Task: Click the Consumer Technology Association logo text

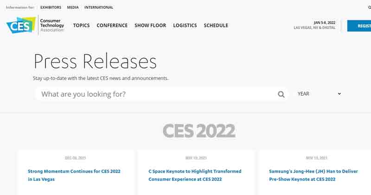Action: (52, 25)
